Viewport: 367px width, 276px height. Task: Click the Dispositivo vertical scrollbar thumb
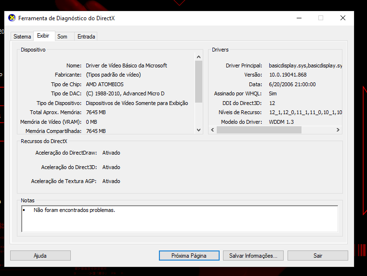(199, 82)
